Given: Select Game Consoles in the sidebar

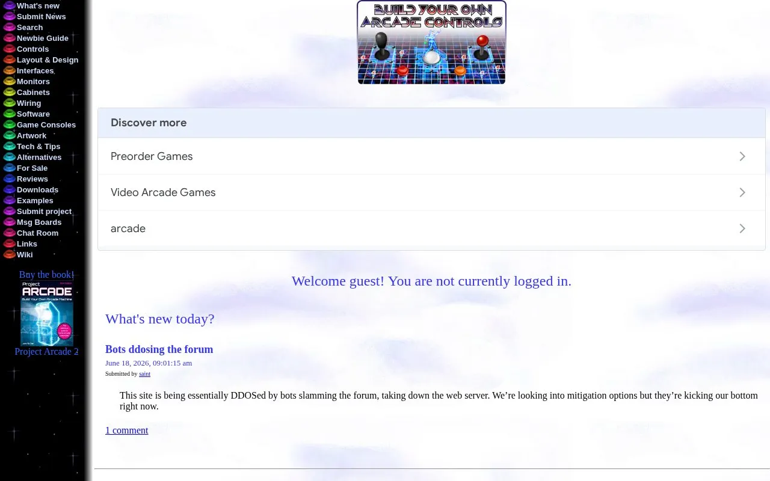Looking at the screenshot, I should 46,124.
